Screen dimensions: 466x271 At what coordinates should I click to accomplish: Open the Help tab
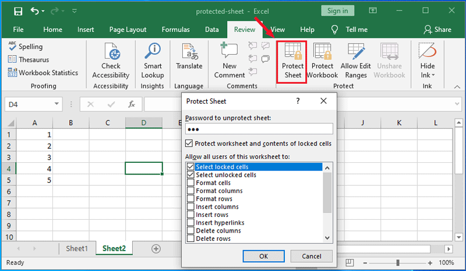307,30
